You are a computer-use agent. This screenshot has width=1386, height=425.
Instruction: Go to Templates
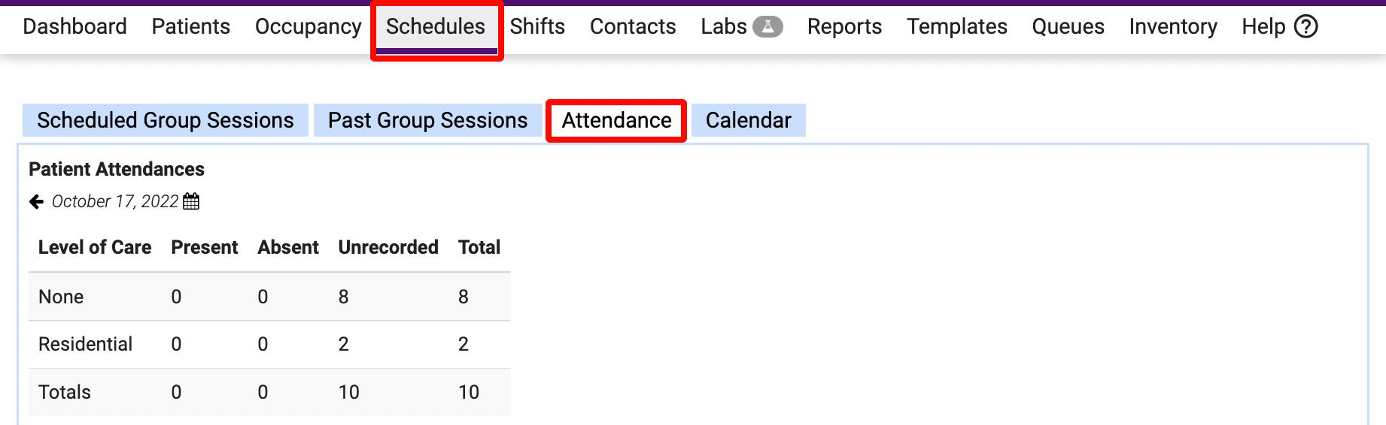pos(956,27)
